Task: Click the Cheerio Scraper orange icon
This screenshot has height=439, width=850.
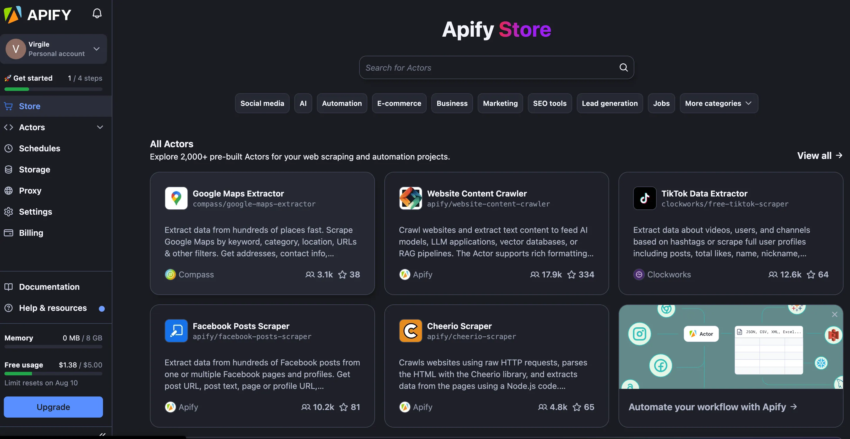Action: coord(410,331)
